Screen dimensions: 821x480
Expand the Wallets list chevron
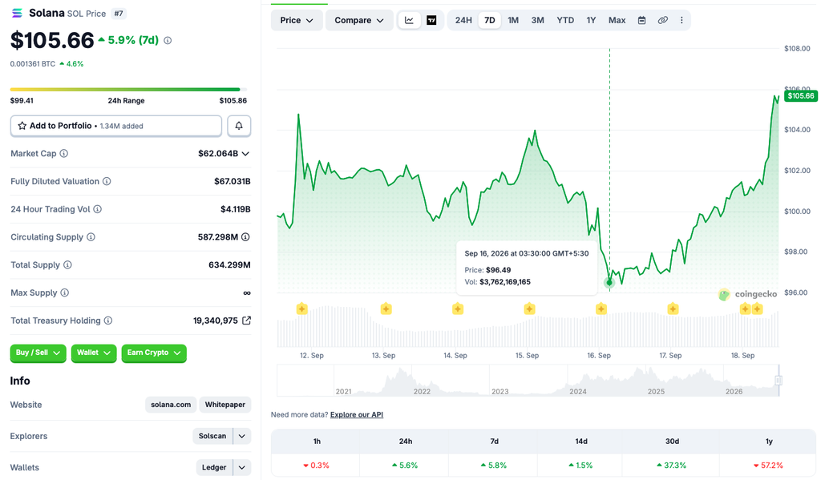242,467
